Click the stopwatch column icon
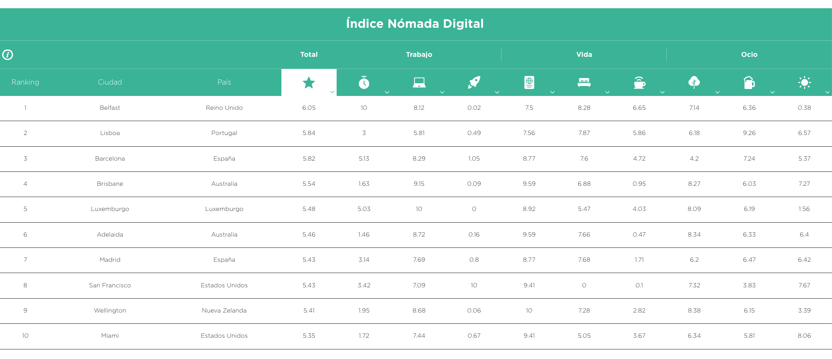The height and width of the screenshot is (359, 832). click(364, 82)
